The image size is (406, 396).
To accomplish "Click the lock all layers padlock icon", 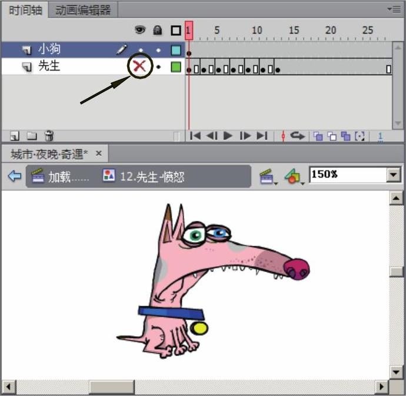I will (158, 30).
